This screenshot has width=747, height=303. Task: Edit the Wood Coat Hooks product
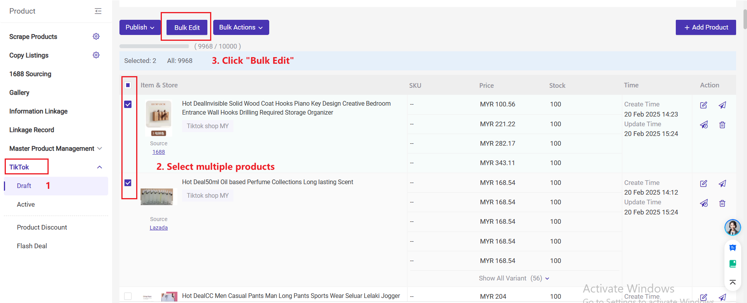(x=703, y=105)
